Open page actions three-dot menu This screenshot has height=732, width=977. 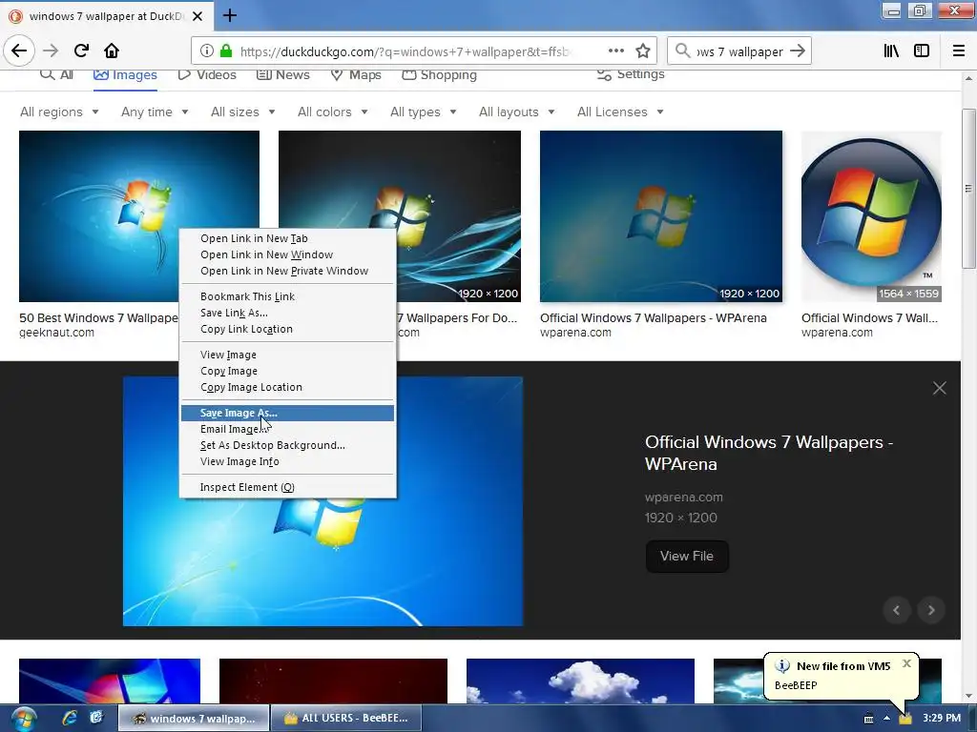(615, 51)
